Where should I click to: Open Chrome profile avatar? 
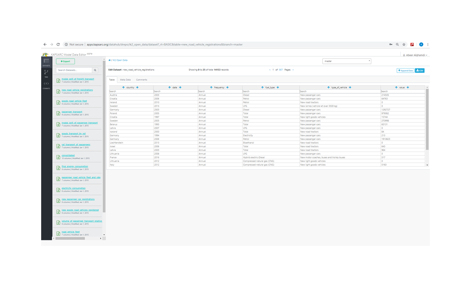tap(421, 45)
